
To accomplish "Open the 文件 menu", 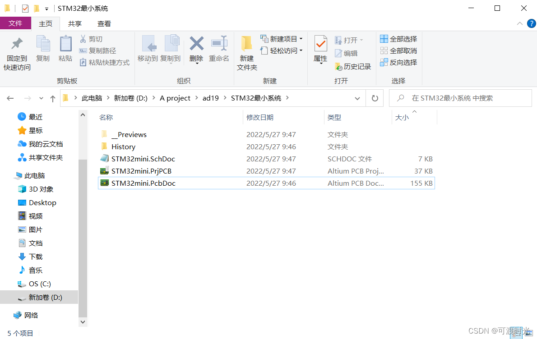I will pyautogui.click(x=15, y=23).
